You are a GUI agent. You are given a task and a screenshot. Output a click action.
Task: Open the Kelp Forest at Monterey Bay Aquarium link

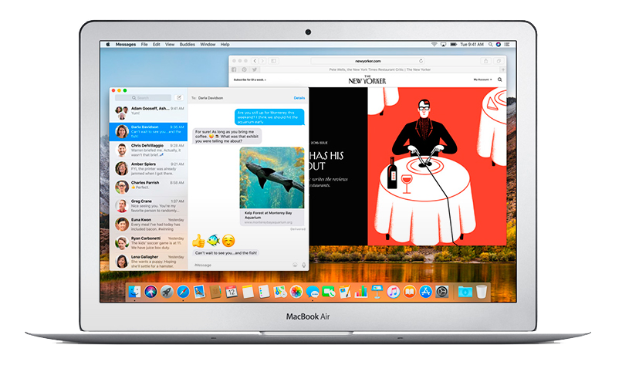coord(272,217)
